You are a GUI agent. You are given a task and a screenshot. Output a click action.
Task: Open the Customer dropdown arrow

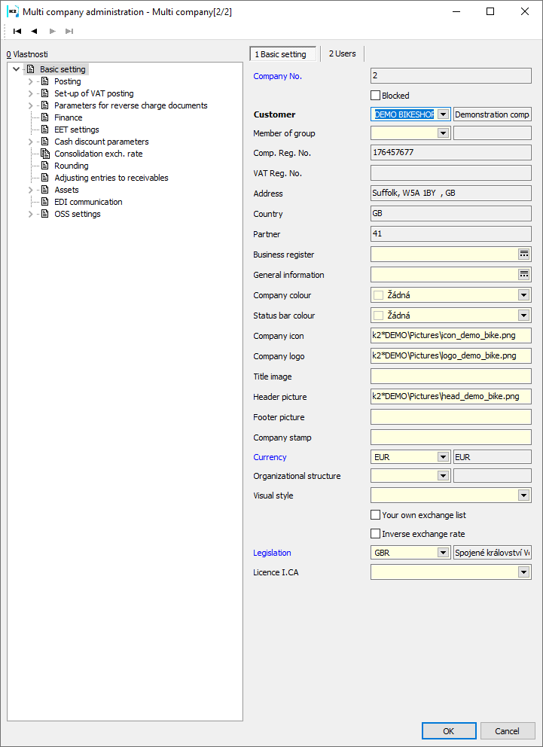(x=444, y=114)
